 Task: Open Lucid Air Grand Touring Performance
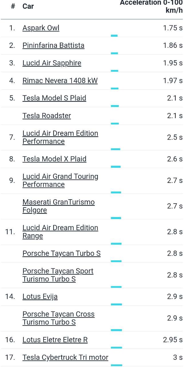(60, 180)
